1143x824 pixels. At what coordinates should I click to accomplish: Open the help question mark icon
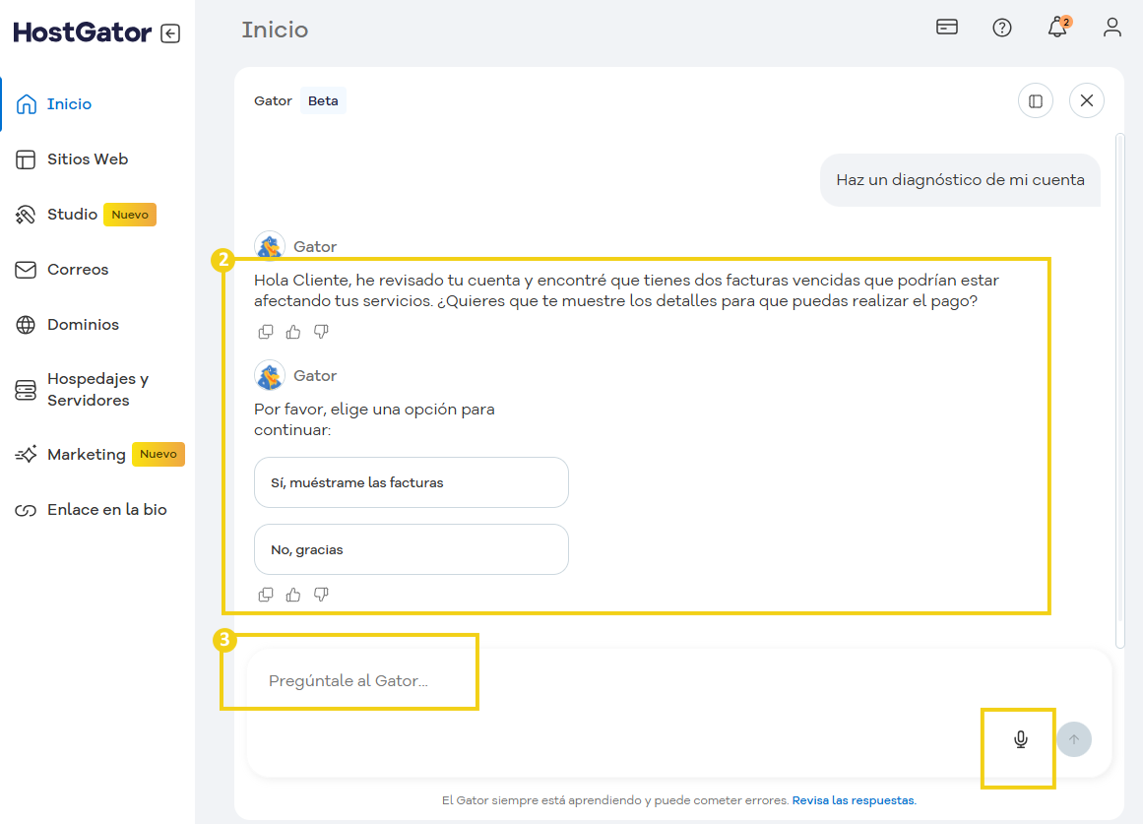coord(1002,28)
